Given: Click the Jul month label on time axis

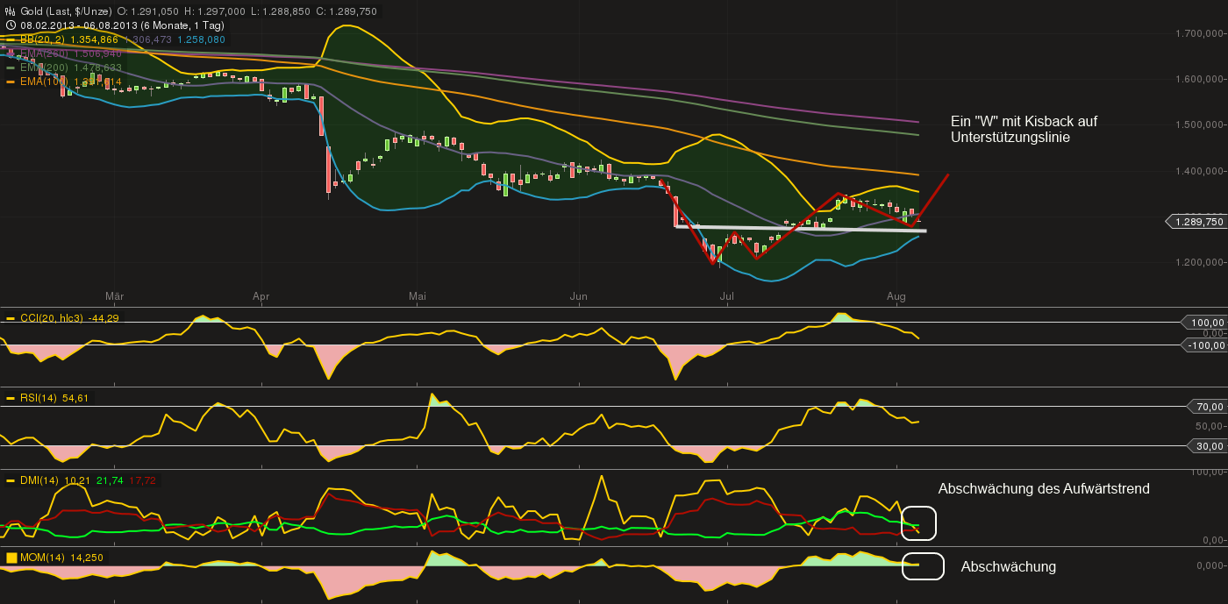Looking at the screenshot, I should pyautogui.click(x=727, y=297).
